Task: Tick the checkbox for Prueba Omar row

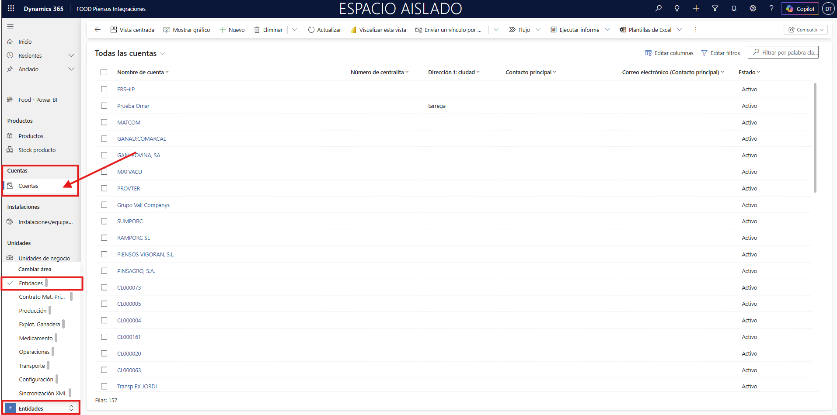Action: click(x=104, y=106)
